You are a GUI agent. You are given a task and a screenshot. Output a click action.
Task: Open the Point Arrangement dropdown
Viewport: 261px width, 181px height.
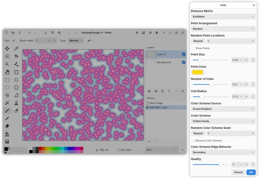(223, 29)
